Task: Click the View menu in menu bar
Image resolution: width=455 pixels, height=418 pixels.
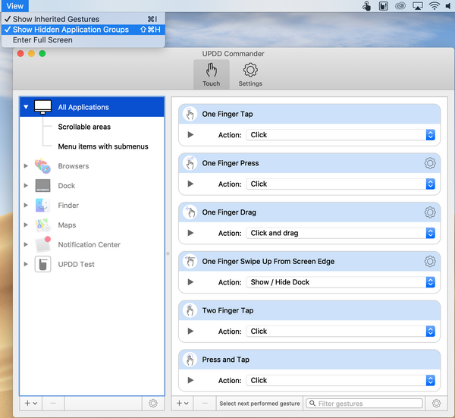Action: click(x=15, y=6)
